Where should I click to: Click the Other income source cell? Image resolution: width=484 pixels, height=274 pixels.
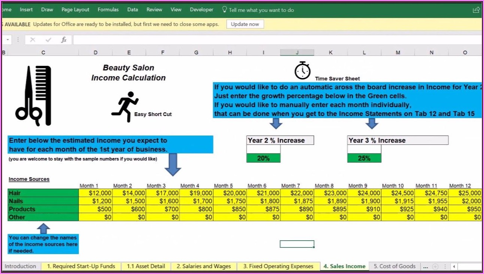[x=43, y=217]
